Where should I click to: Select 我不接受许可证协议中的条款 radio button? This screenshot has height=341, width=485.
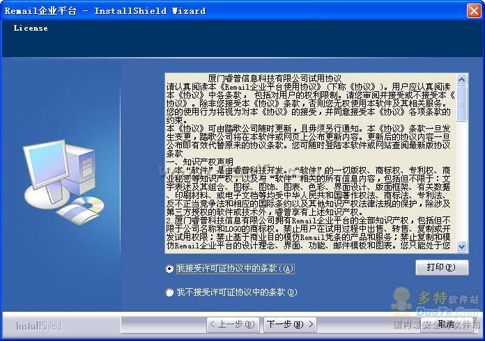[x=169, y=292]
